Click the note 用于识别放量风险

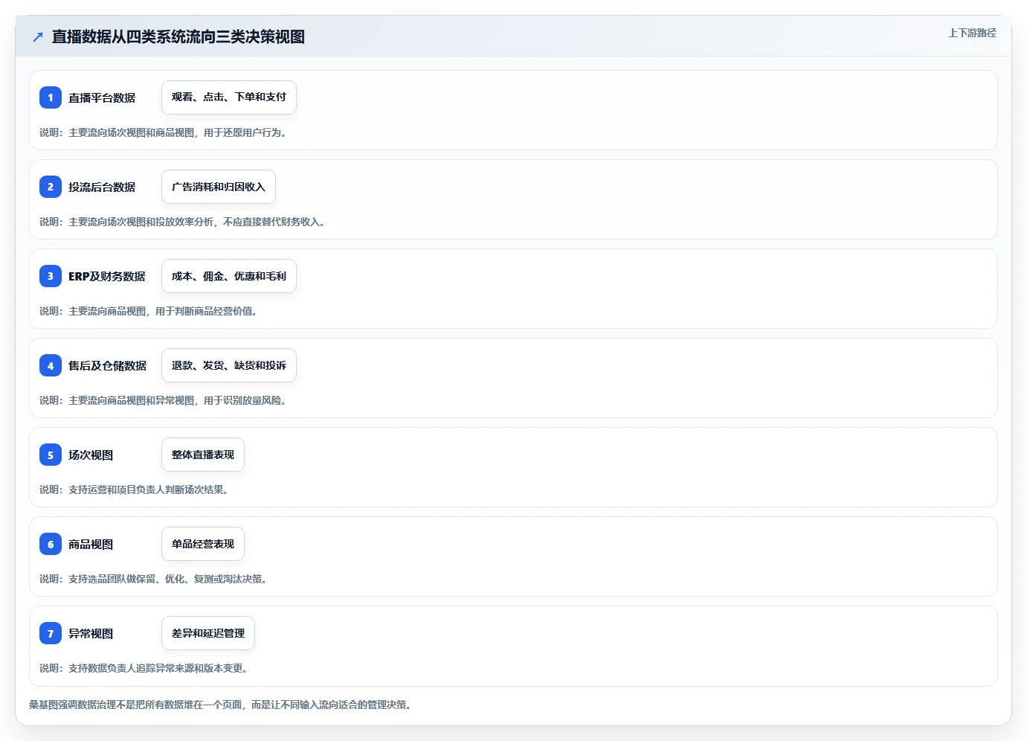(245, 400)
